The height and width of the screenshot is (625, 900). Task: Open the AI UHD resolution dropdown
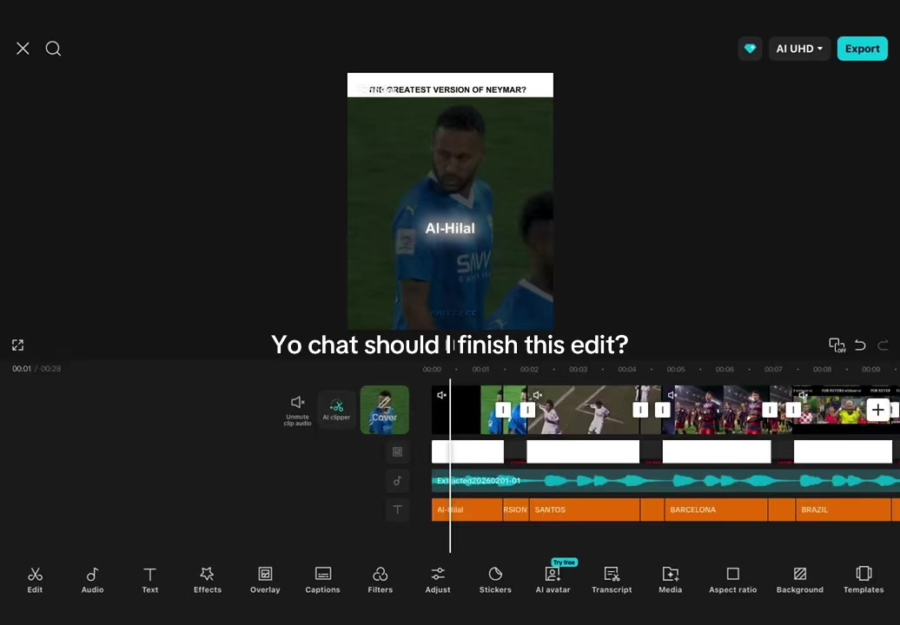click(x=799, y=49)
